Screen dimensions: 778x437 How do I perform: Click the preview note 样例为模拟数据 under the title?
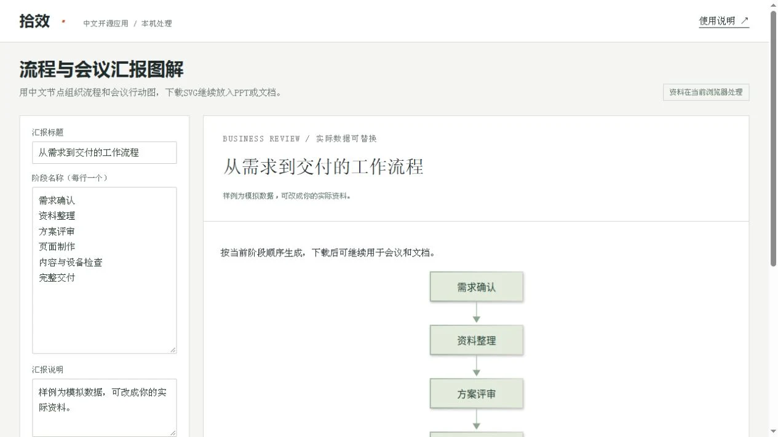[287, 196]
